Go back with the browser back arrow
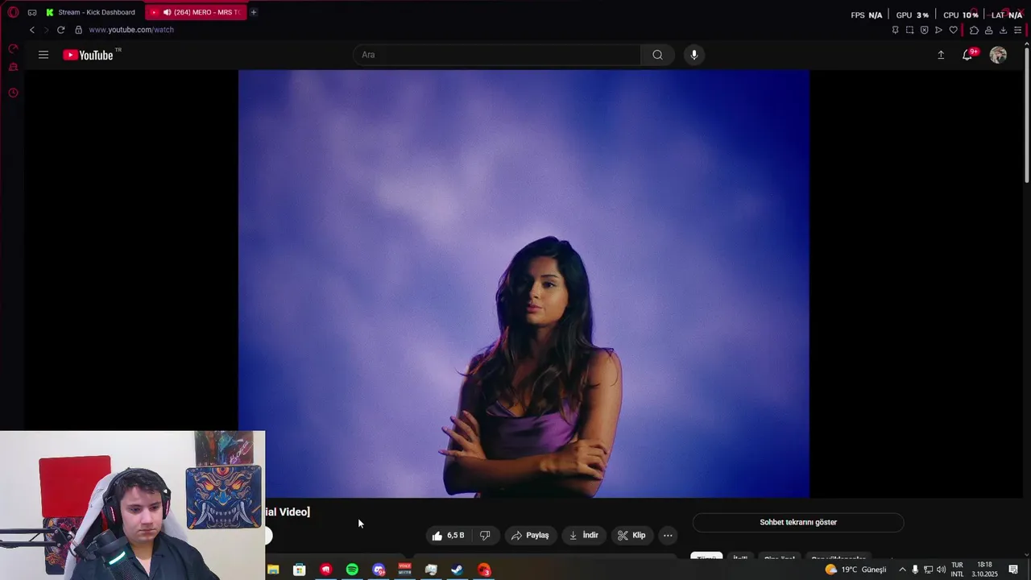This screenshot has width=1031, height=580. coord(32,30)
